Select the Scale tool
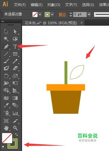This screenshot has height=151, width=109. coord(15,76)
